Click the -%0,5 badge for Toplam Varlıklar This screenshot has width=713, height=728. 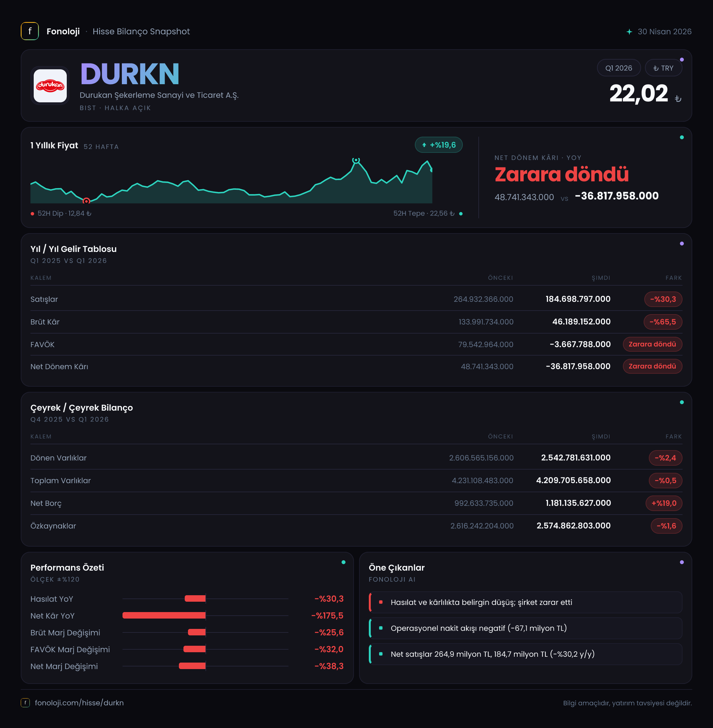(665, 481)
